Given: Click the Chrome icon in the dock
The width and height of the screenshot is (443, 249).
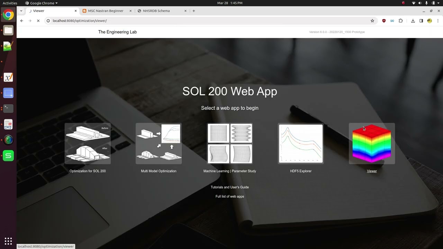Looking at the screenshot, I should point(8,15).
